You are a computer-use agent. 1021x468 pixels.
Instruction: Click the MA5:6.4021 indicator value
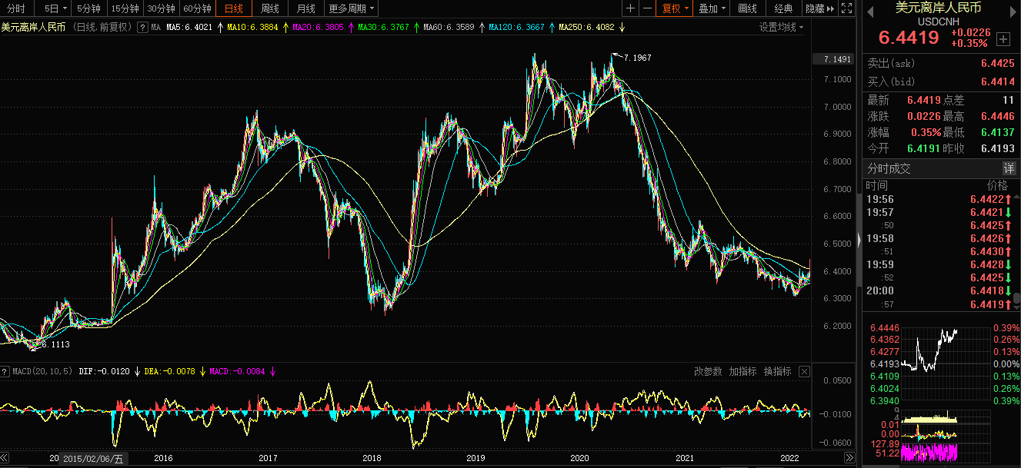click(189, 28)
